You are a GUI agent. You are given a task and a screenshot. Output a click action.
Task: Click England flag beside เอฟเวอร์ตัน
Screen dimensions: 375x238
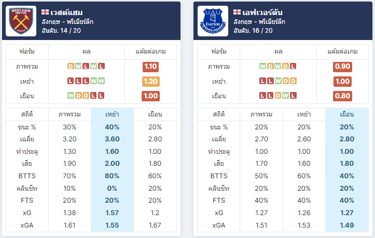tap(237, 12)
